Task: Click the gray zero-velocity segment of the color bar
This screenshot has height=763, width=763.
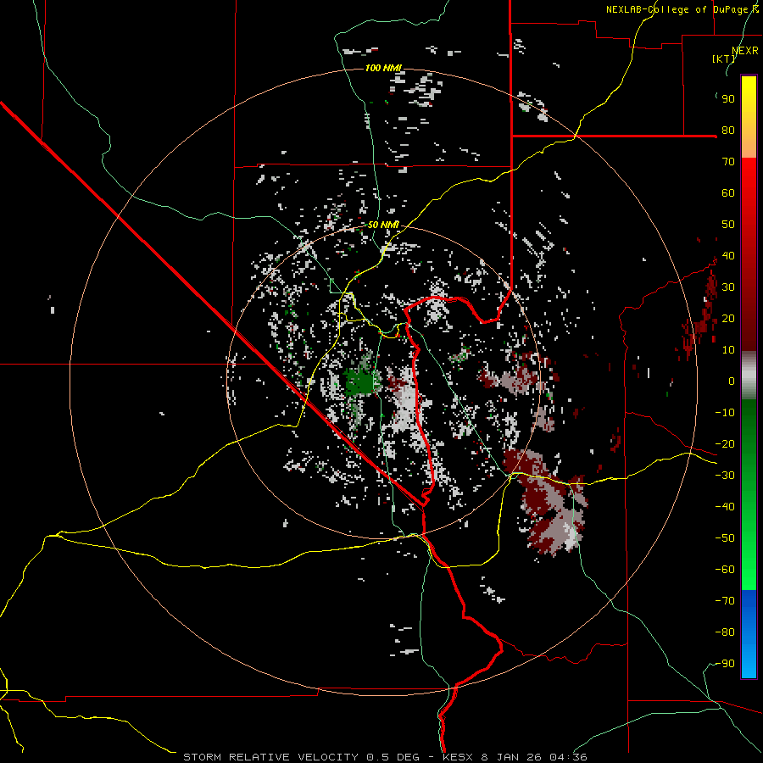Action: 749,376
